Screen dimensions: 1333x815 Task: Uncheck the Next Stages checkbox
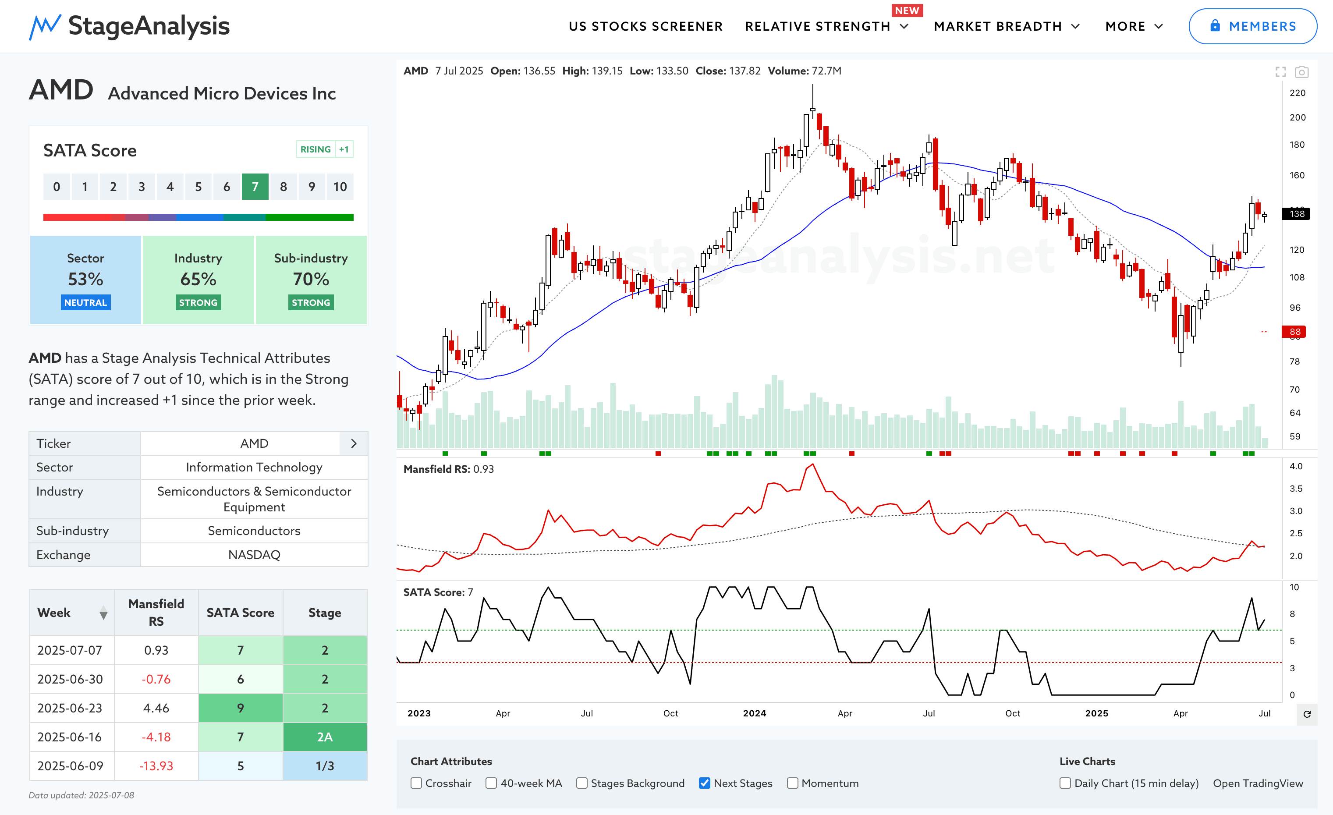tap(704, 783)
